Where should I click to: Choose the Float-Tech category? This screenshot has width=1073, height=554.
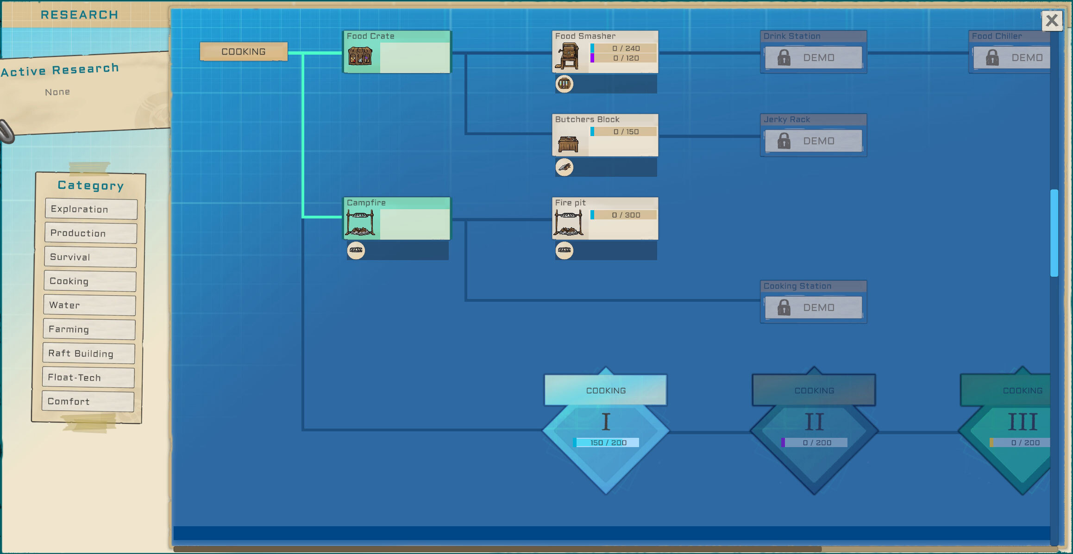(x=88, y=378)
